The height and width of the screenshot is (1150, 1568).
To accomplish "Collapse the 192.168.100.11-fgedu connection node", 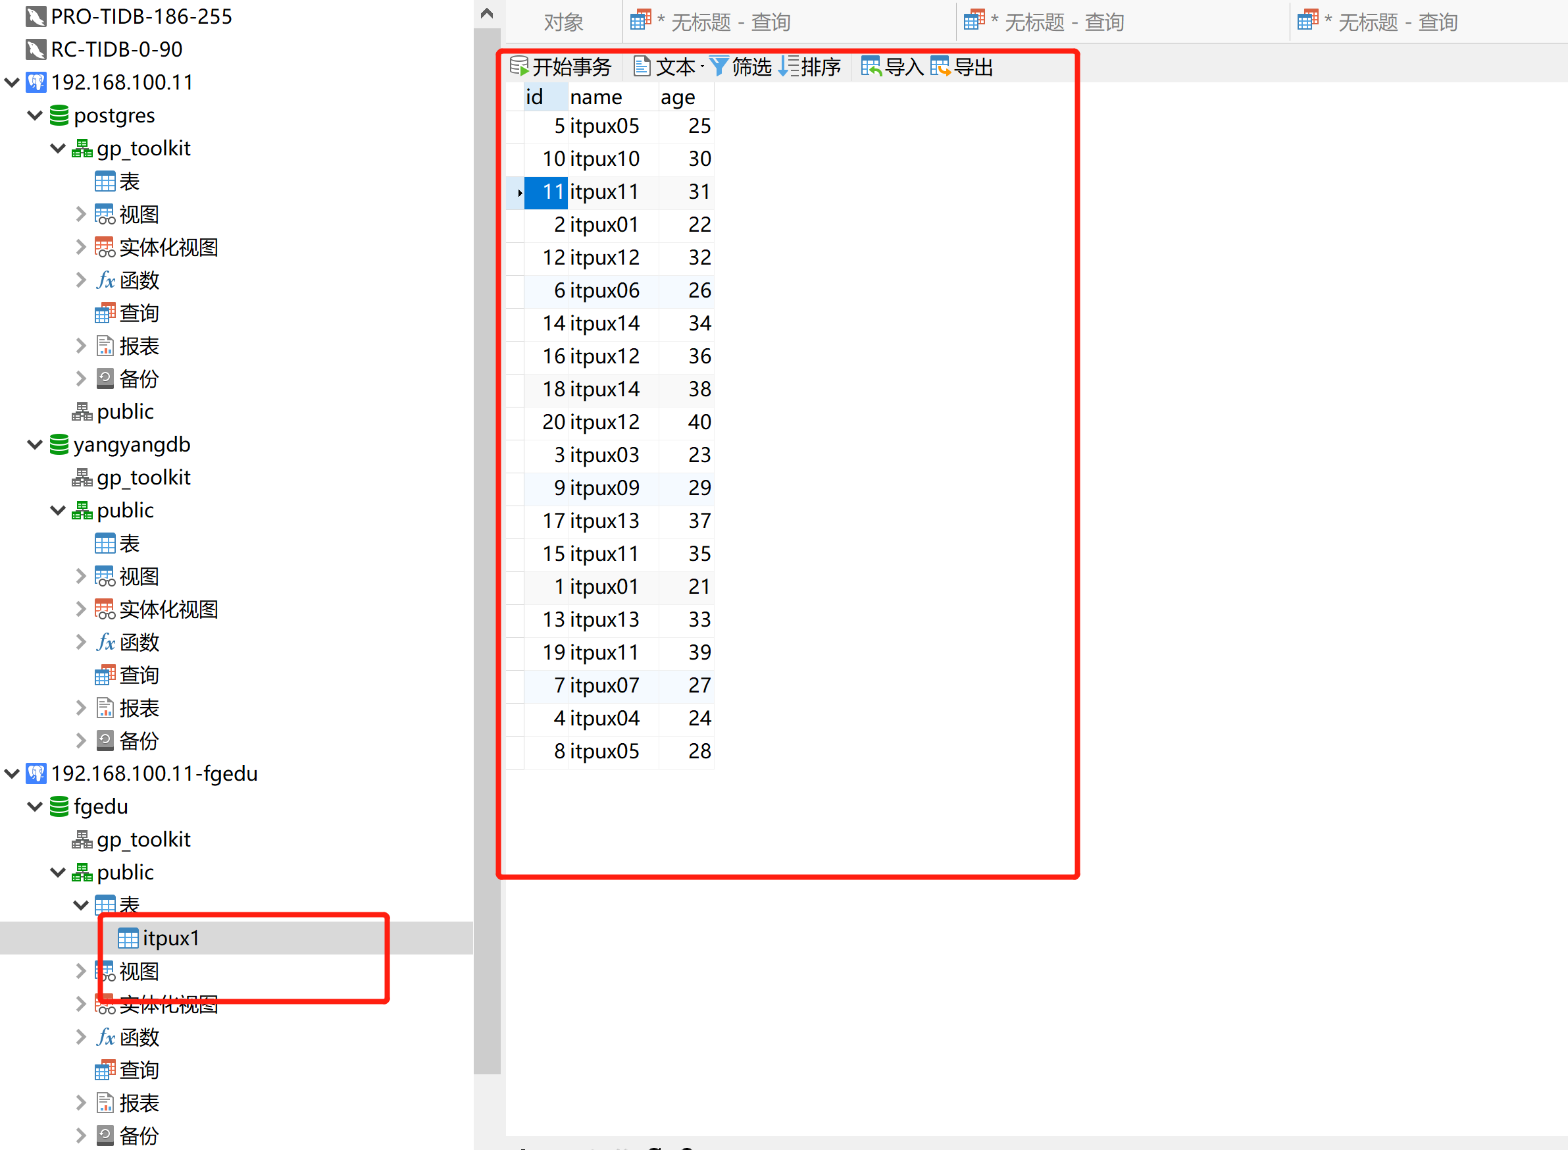I will (12, 773).
